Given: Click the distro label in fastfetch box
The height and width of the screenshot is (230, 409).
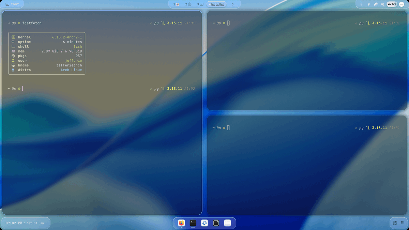Looking at the screenshot, I should point(24,70).
